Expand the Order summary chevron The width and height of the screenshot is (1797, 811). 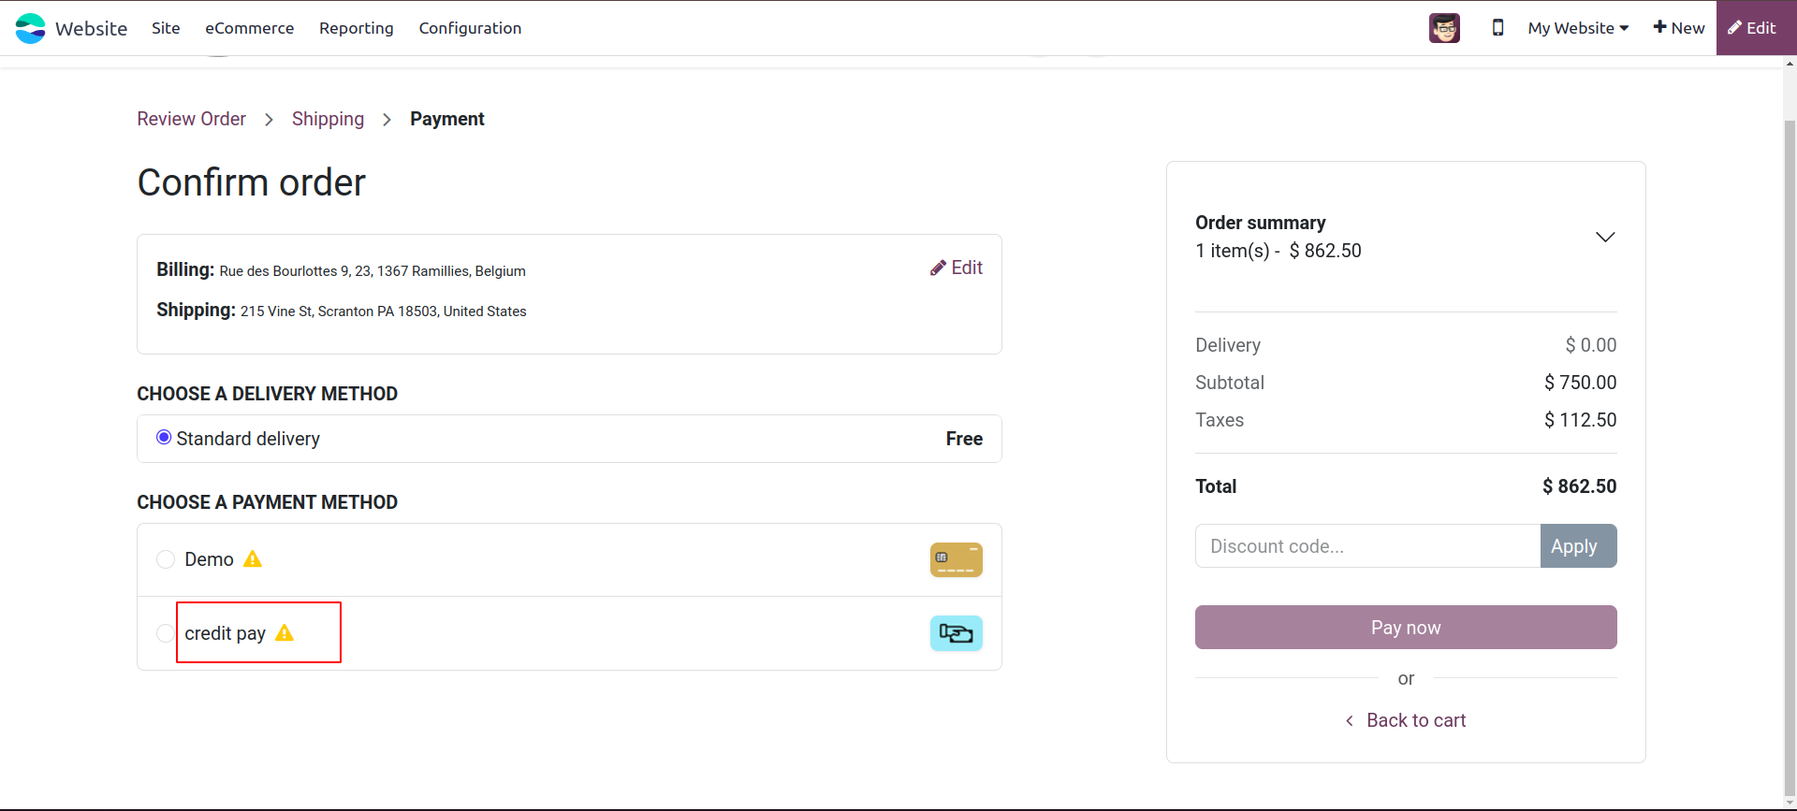pos(1604,237)
